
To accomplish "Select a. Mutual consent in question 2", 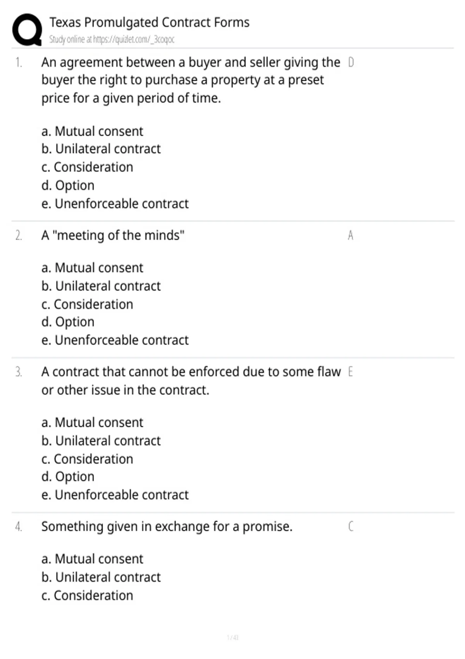I will (x=92, y=267).
